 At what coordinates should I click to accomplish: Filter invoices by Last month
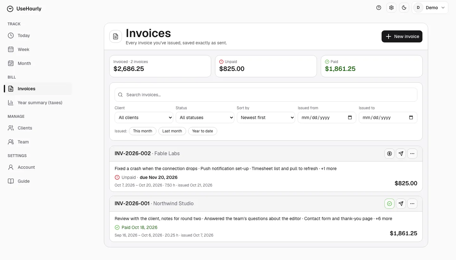pyautogui.click(x=172, y=131)
